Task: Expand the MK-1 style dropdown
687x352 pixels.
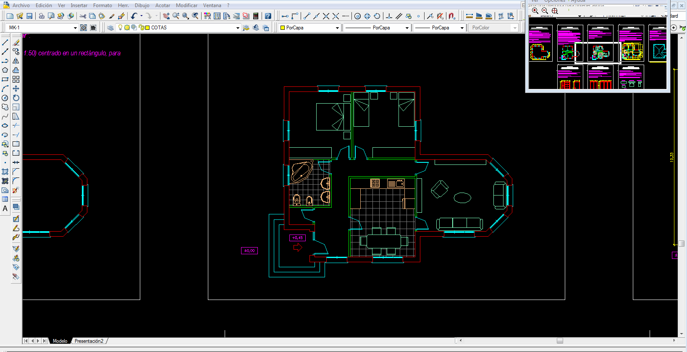Action: click(75, 28)
